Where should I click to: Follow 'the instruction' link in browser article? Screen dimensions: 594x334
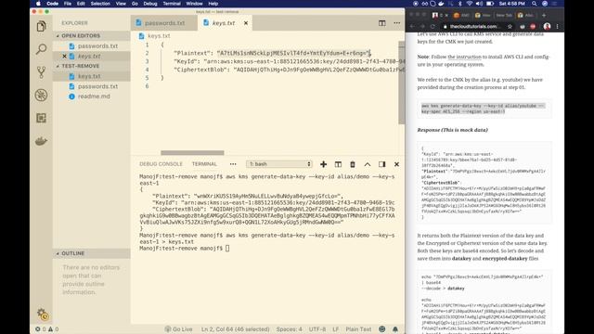coord(464,57)
